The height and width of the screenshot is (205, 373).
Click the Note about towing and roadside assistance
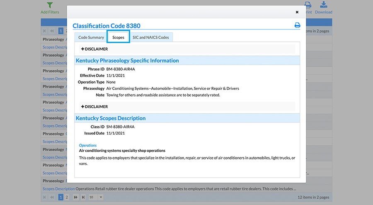163,95
